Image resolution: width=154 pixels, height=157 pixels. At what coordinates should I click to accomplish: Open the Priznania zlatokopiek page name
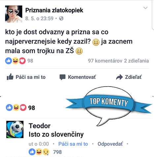[54, 10]
